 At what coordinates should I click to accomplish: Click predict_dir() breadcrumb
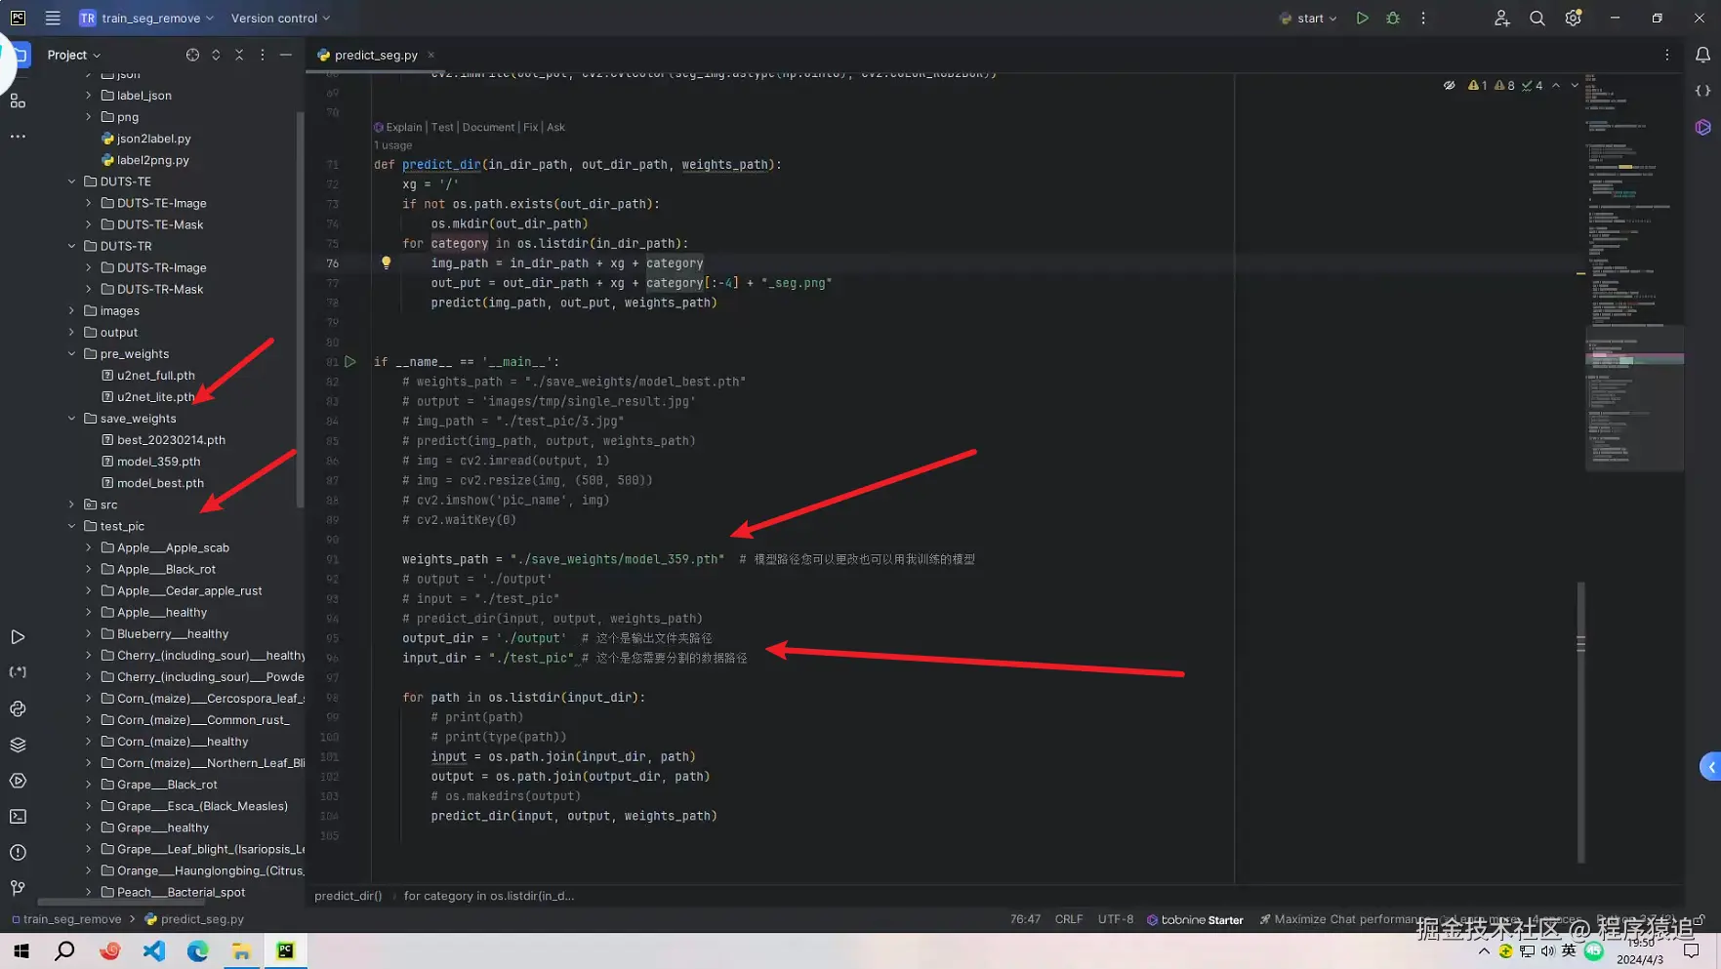click(348, 896)
